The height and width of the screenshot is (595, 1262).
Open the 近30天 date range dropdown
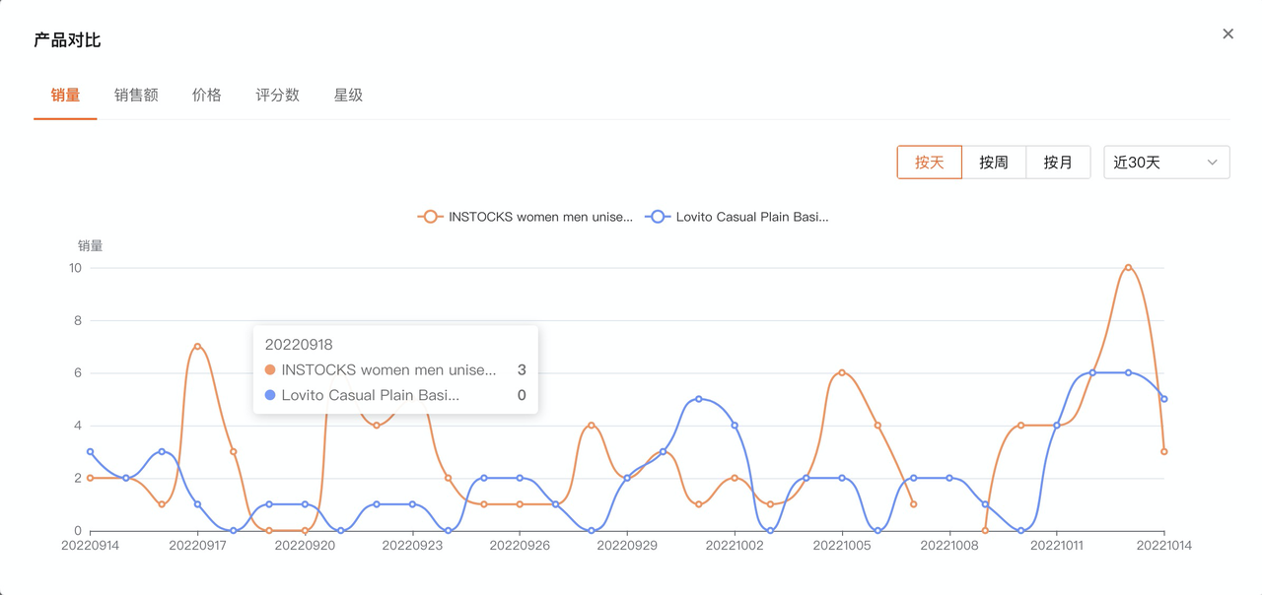pyautogui.click(x=1166, y=163)
